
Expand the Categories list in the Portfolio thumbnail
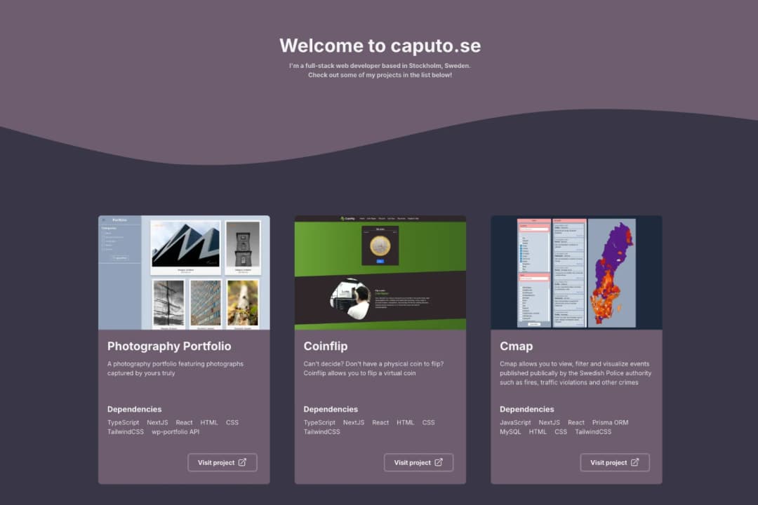[x=109, y=228]
